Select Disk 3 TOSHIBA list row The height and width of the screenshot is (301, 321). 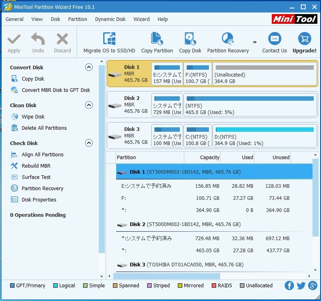coord(214,265)
